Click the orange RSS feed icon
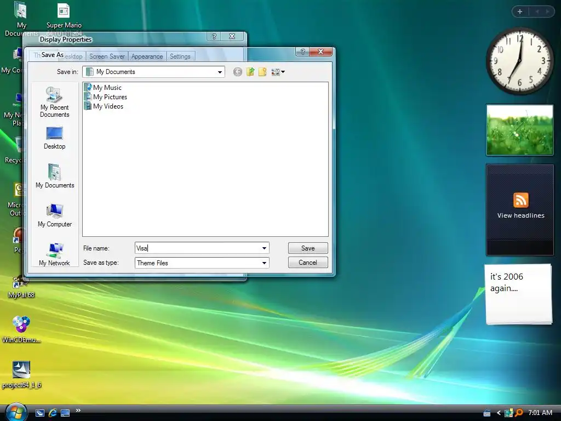This screenshot has width=561, height=421. tap(520, 200)
